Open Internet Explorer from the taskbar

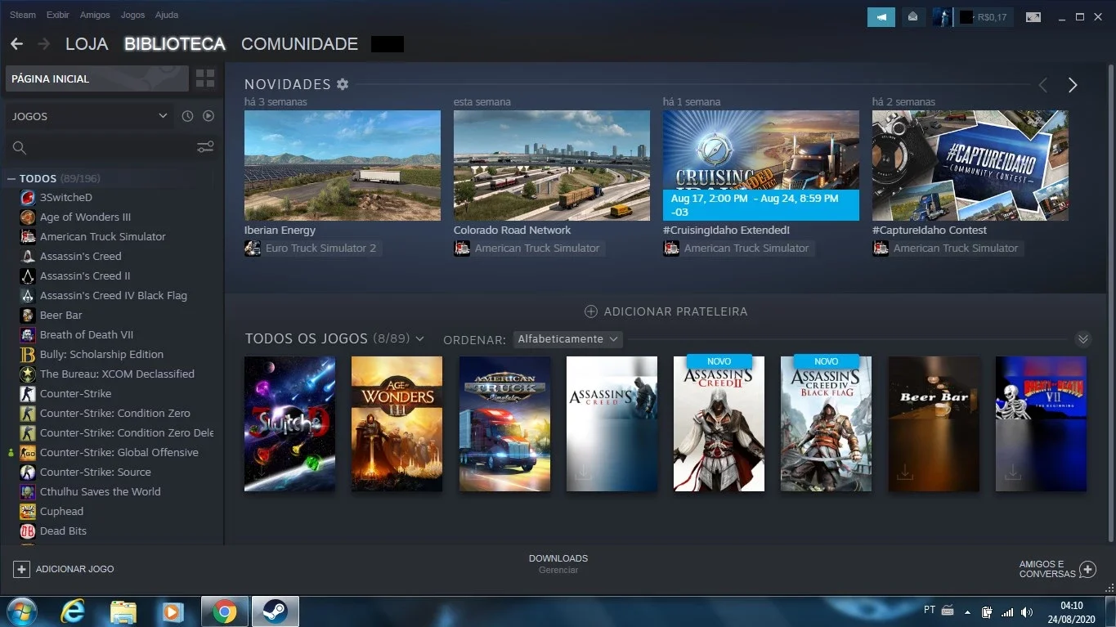(x=73, y=611)
